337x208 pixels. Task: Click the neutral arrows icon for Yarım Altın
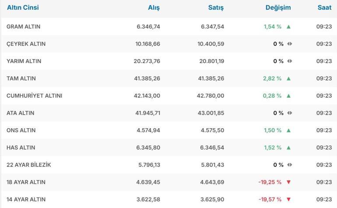pyautogui.click(x=289, y=61)
